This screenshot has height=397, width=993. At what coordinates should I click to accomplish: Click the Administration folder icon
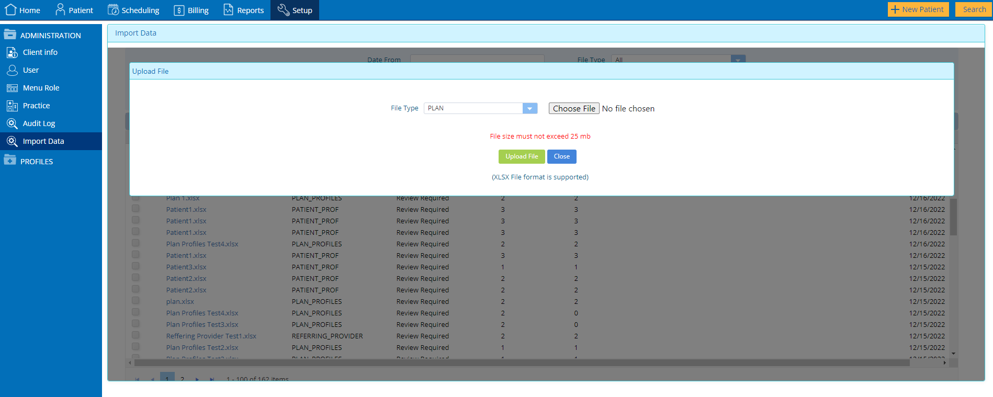click(x=10, y=35)
